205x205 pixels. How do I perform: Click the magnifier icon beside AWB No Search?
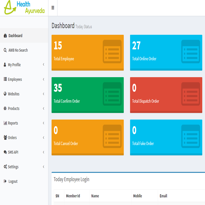(5, 50)
